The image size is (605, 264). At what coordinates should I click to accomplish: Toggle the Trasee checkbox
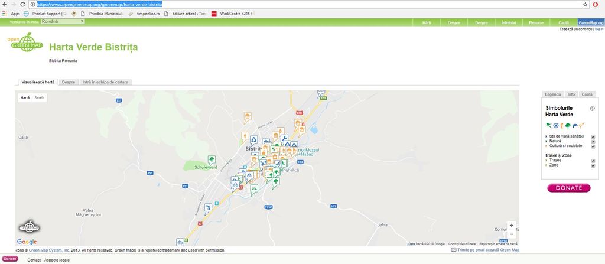pyautogui.click(x=593, y=161)
